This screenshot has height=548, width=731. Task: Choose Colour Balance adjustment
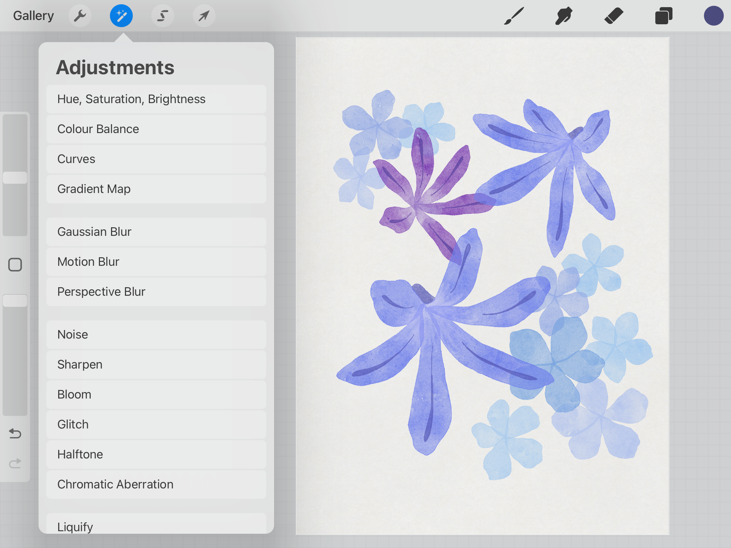coord(156,129)
